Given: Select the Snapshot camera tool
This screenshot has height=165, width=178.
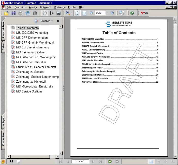Looking at the screenshot, I should 59,13.
